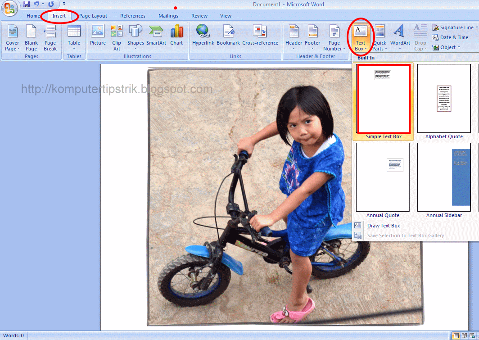Click the inserted bicycle photo
The height and width of the screenshot is (340, 479).
pyautogui.click(x=285, y=197)
